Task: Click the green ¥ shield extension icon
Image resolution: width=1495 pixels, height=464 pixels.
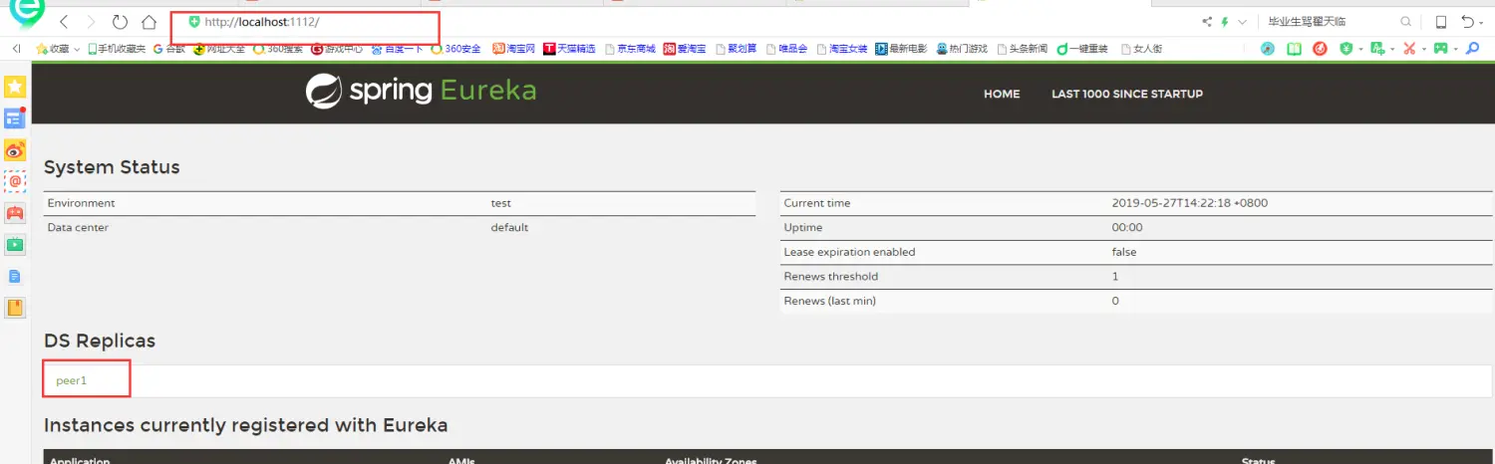Action: coord(1346,48)
